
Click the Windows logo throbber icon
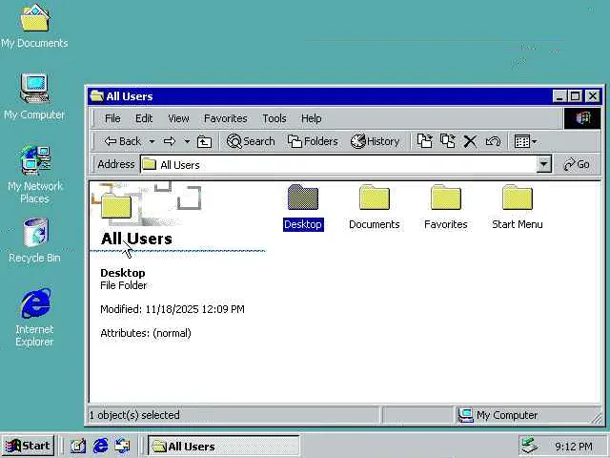pos(582,118)
